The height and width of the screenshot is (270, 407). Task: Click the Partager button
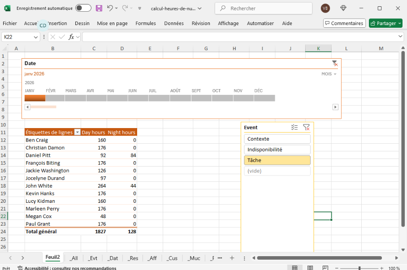tap(385, 23)
